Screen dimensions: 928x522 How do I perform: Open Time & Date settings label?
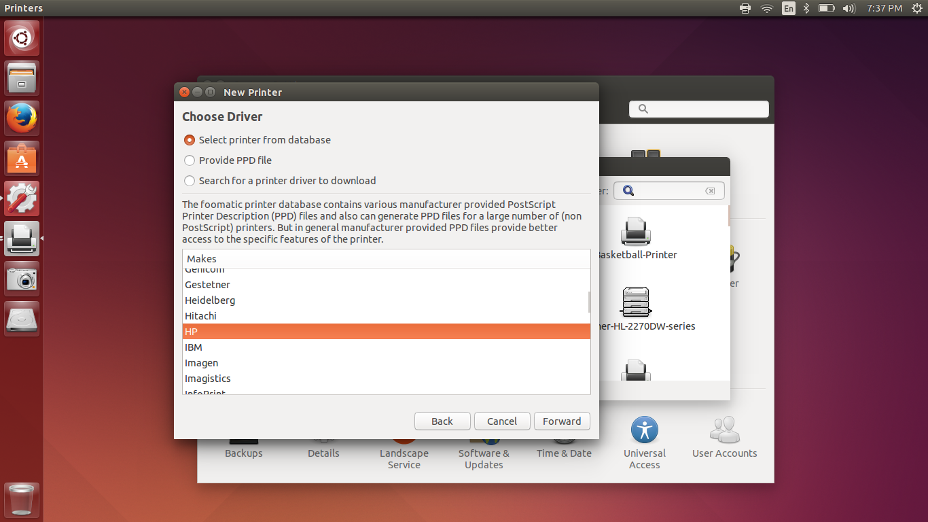(564, 453)
